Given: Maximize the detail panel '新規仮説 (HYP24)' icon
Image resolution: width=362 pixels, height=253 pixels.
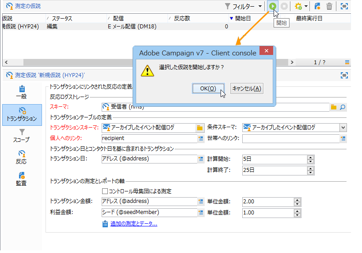Looking at the screenshot, I should point(344,75).
